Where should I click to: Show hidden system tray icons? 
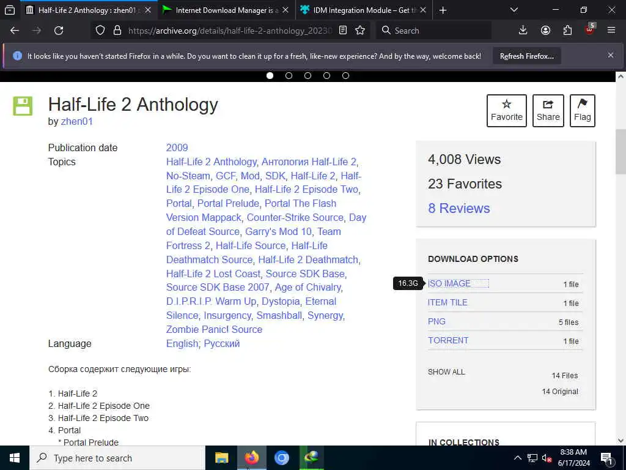(x=517, y=458)
